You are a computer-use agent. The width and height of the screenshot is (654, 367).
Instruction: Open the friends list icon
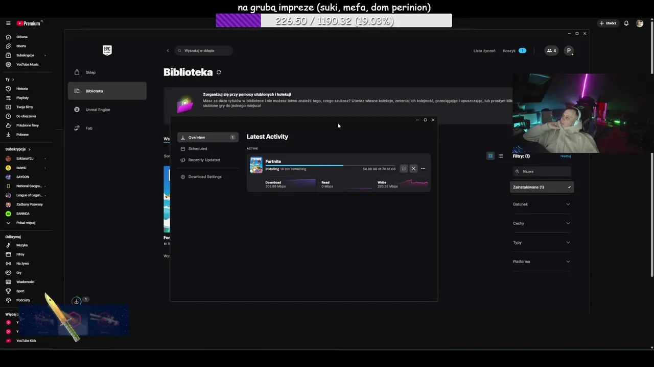551,50
